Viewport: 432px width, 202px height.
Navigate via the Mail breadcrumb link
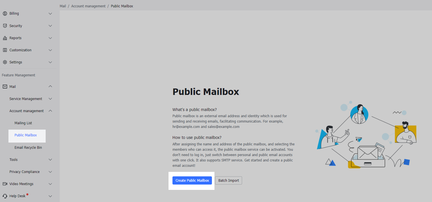tap(63, 6)
